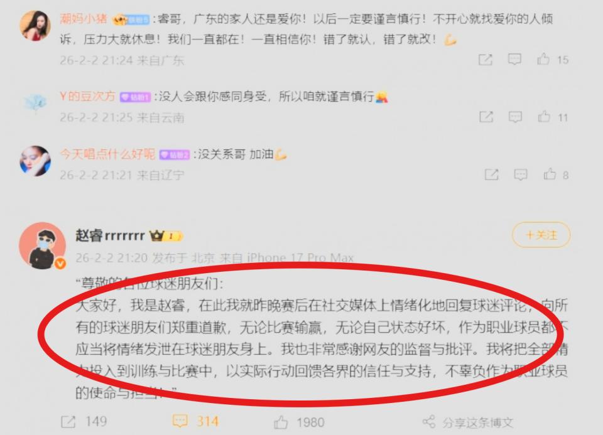Repost the comment from 潮妈小猪

pyautogui.click(x=486, y=60)
